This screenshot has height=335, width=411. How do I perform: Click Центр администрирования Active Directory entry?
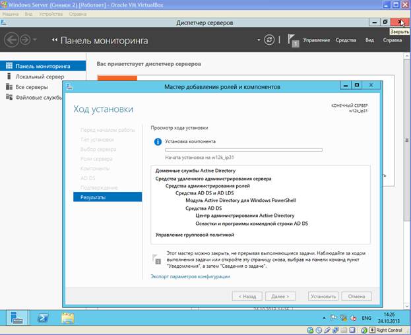point(245,216)
